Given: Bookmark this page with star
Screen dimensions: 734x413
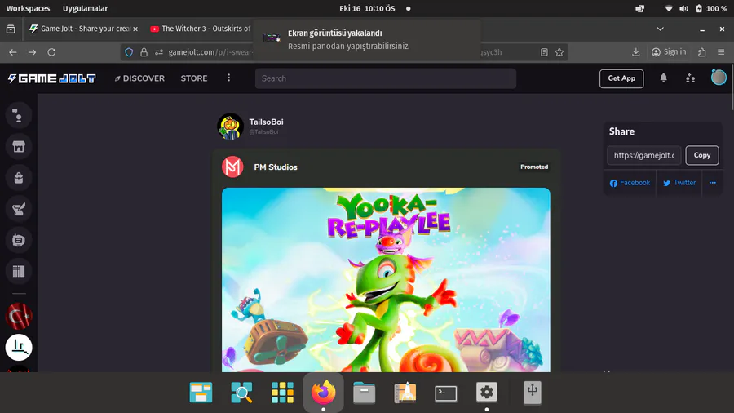Looking at the screenshot, I should point(559,52).
